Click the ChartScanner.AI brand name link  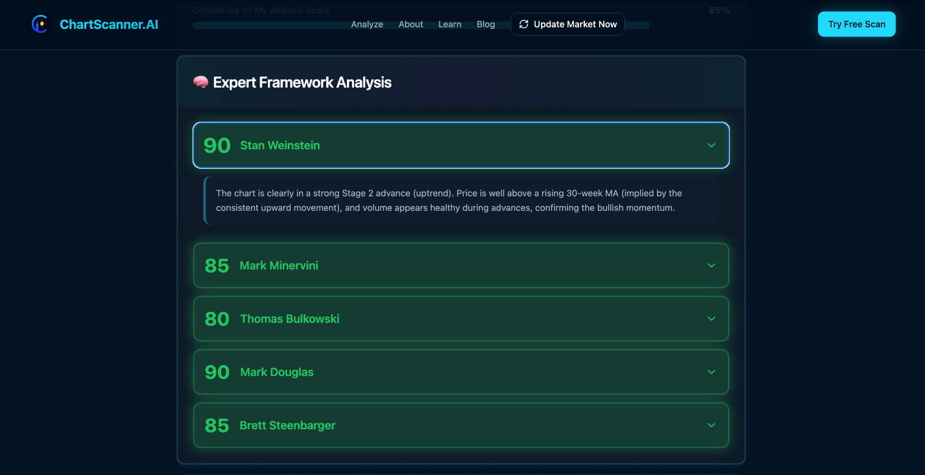109,25
